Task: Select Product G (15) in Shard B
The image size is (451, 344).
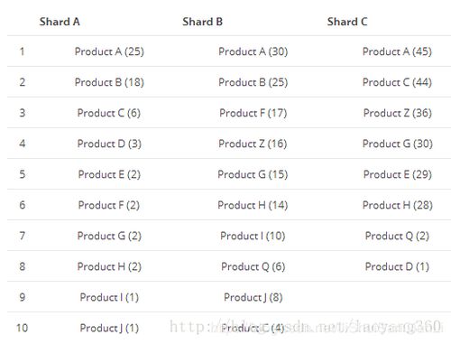Action: point(253,174)
